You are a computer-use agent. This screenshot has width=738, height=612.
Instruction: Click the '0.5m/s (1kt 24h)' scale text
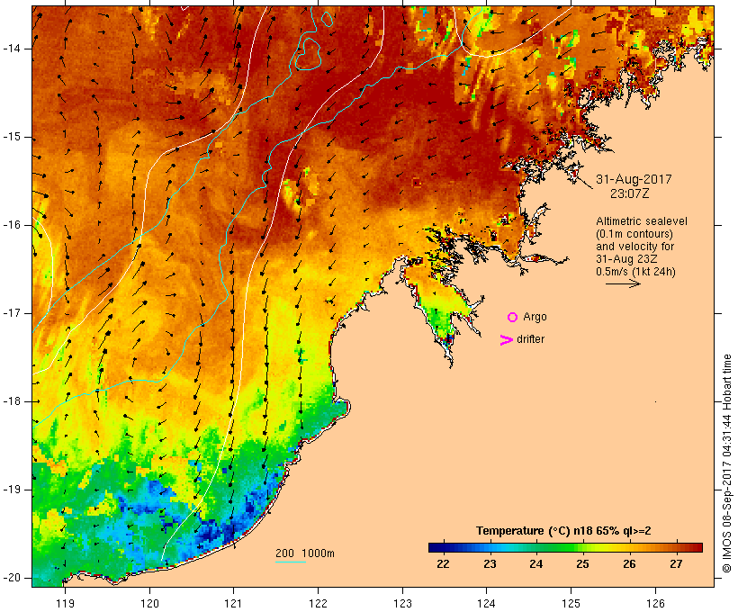[x=635, y=272]
